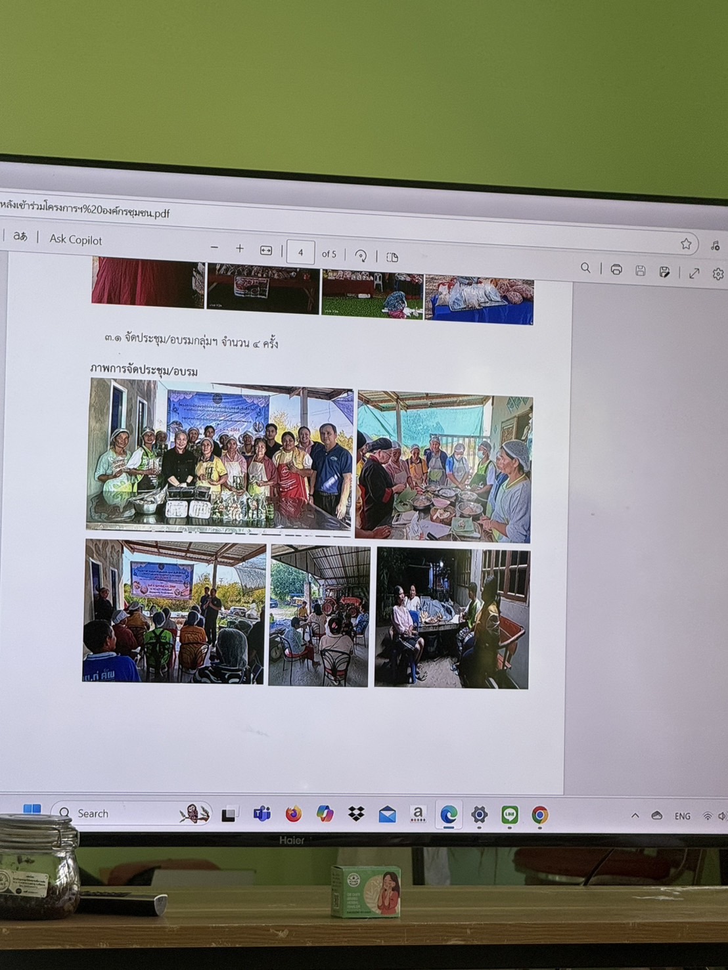Click the group photo with banner

coord(220,456)
